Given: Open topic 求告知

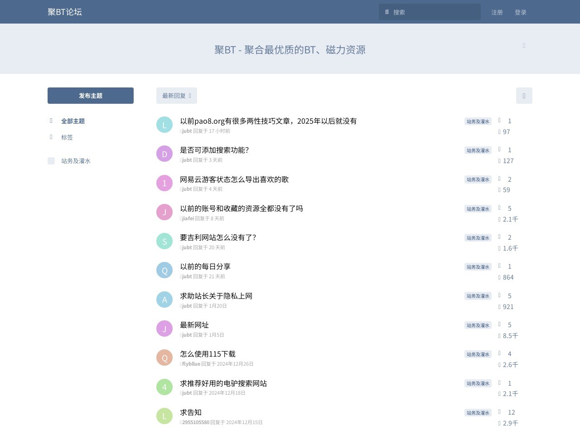Looking at the screenshot, I should (191, 412).
